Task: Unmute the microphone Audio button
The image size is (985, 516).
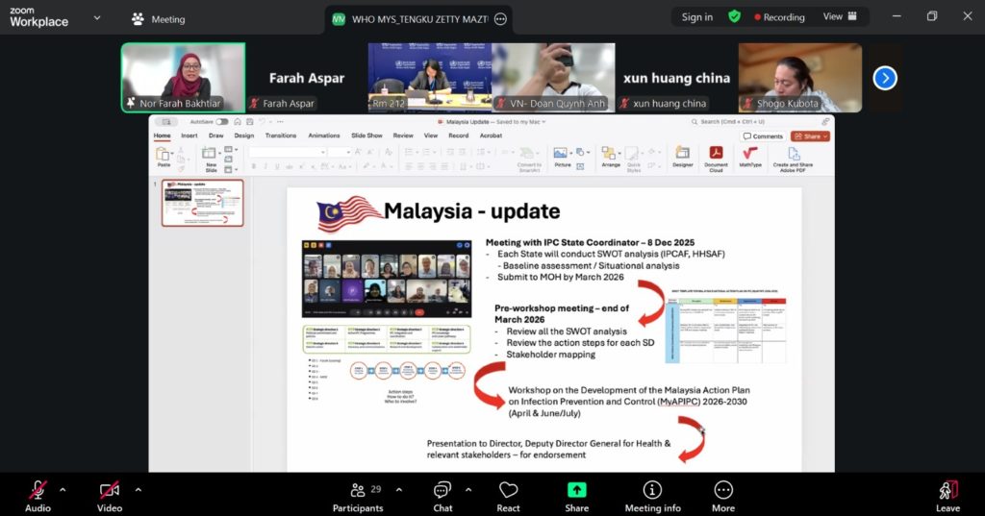Action: click(38, 494)
